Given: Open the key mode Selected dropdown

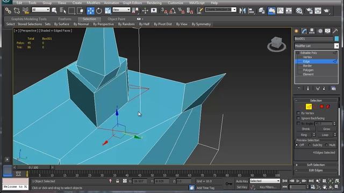Looking at the screenshot, I should 265,181.
